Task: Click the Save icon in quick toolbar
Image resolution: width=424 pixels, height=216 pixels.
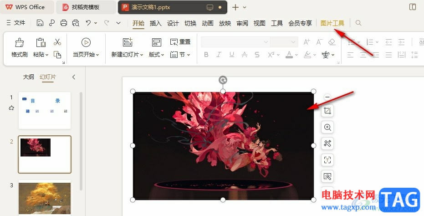Action: (x=40, y=23)
